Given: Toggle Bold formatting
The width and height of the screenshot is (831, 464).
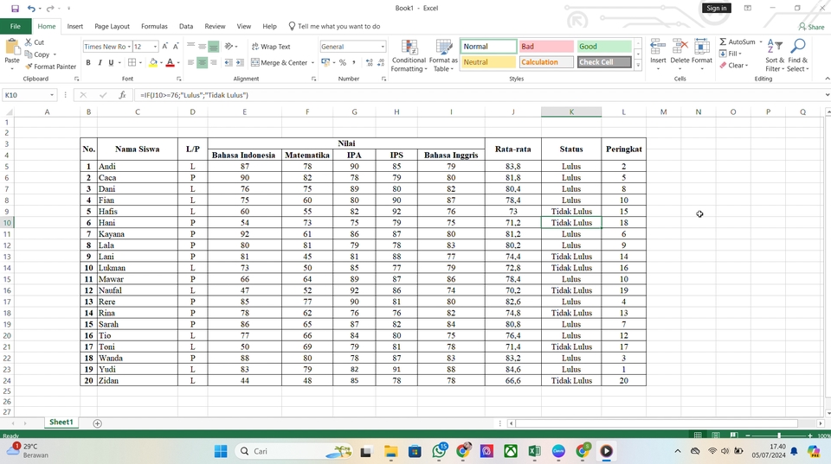Looking at the screenshot, I should pos(88,62).
